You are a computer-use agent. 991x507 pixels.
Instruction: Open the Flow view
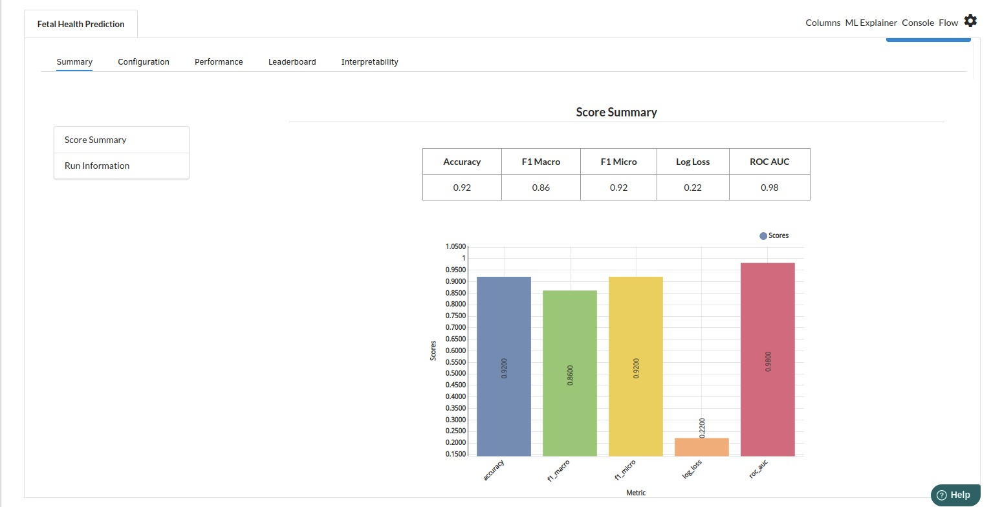coord(948,23)
